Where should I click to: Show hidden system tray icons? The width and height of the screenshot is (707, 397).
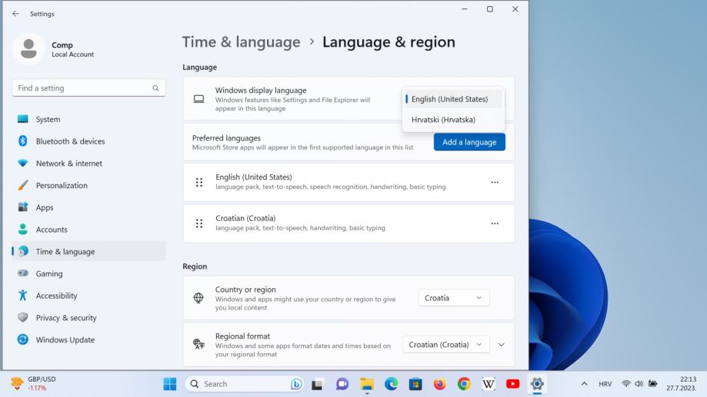point(584,384)
